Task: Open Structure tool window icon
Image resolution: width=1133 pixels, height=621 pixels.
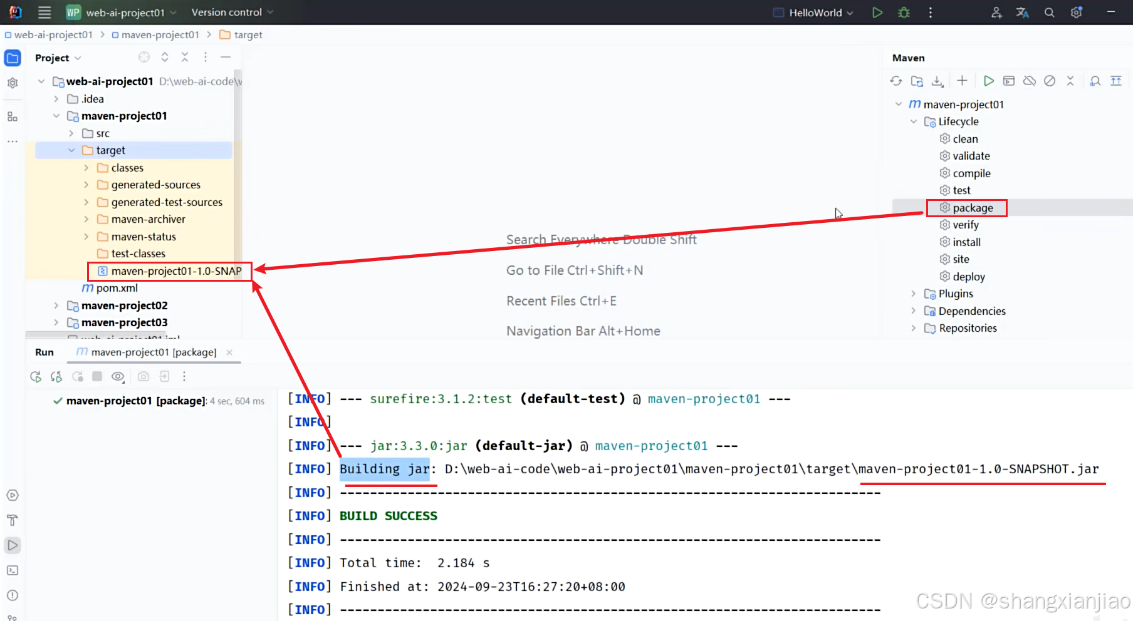Action: [x=13, y=116]
